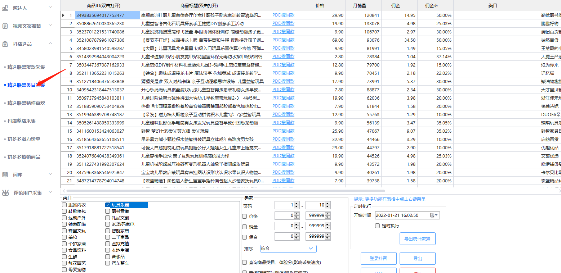Click title 群智 梦幻七彩发光荧光棒 发光玩具
561x273 pixels.
click(175, 131)
